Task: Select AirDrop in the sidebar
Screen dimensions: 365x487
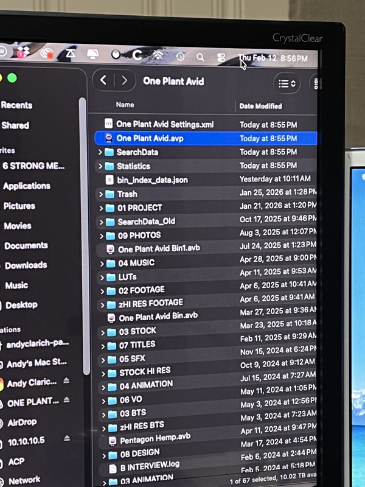Action: pyautogui.click(x=23, y=422)
